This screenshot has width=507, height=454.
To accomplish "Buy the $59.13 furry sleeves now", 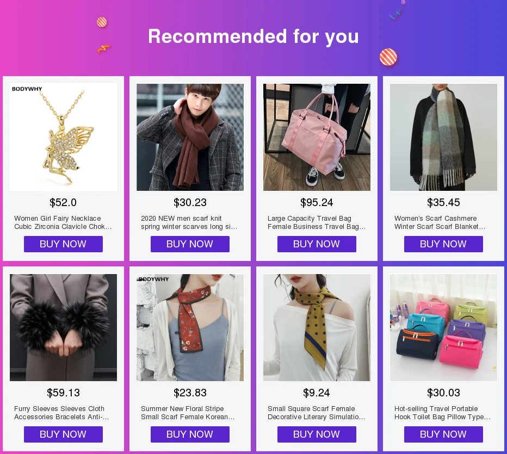I will (x=63, y=434).
